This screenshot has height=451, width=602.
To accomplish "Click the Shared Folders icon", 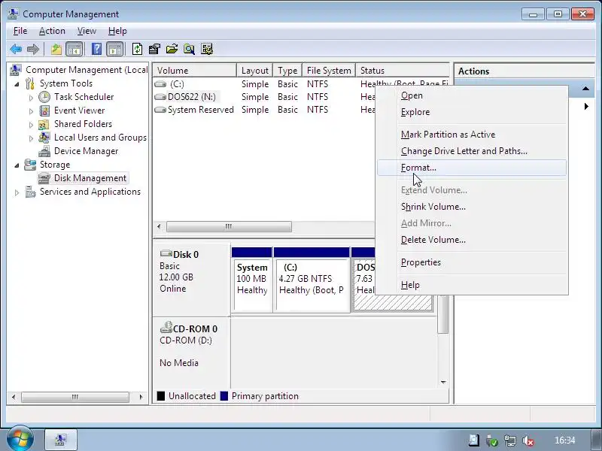I will [44, 124].
